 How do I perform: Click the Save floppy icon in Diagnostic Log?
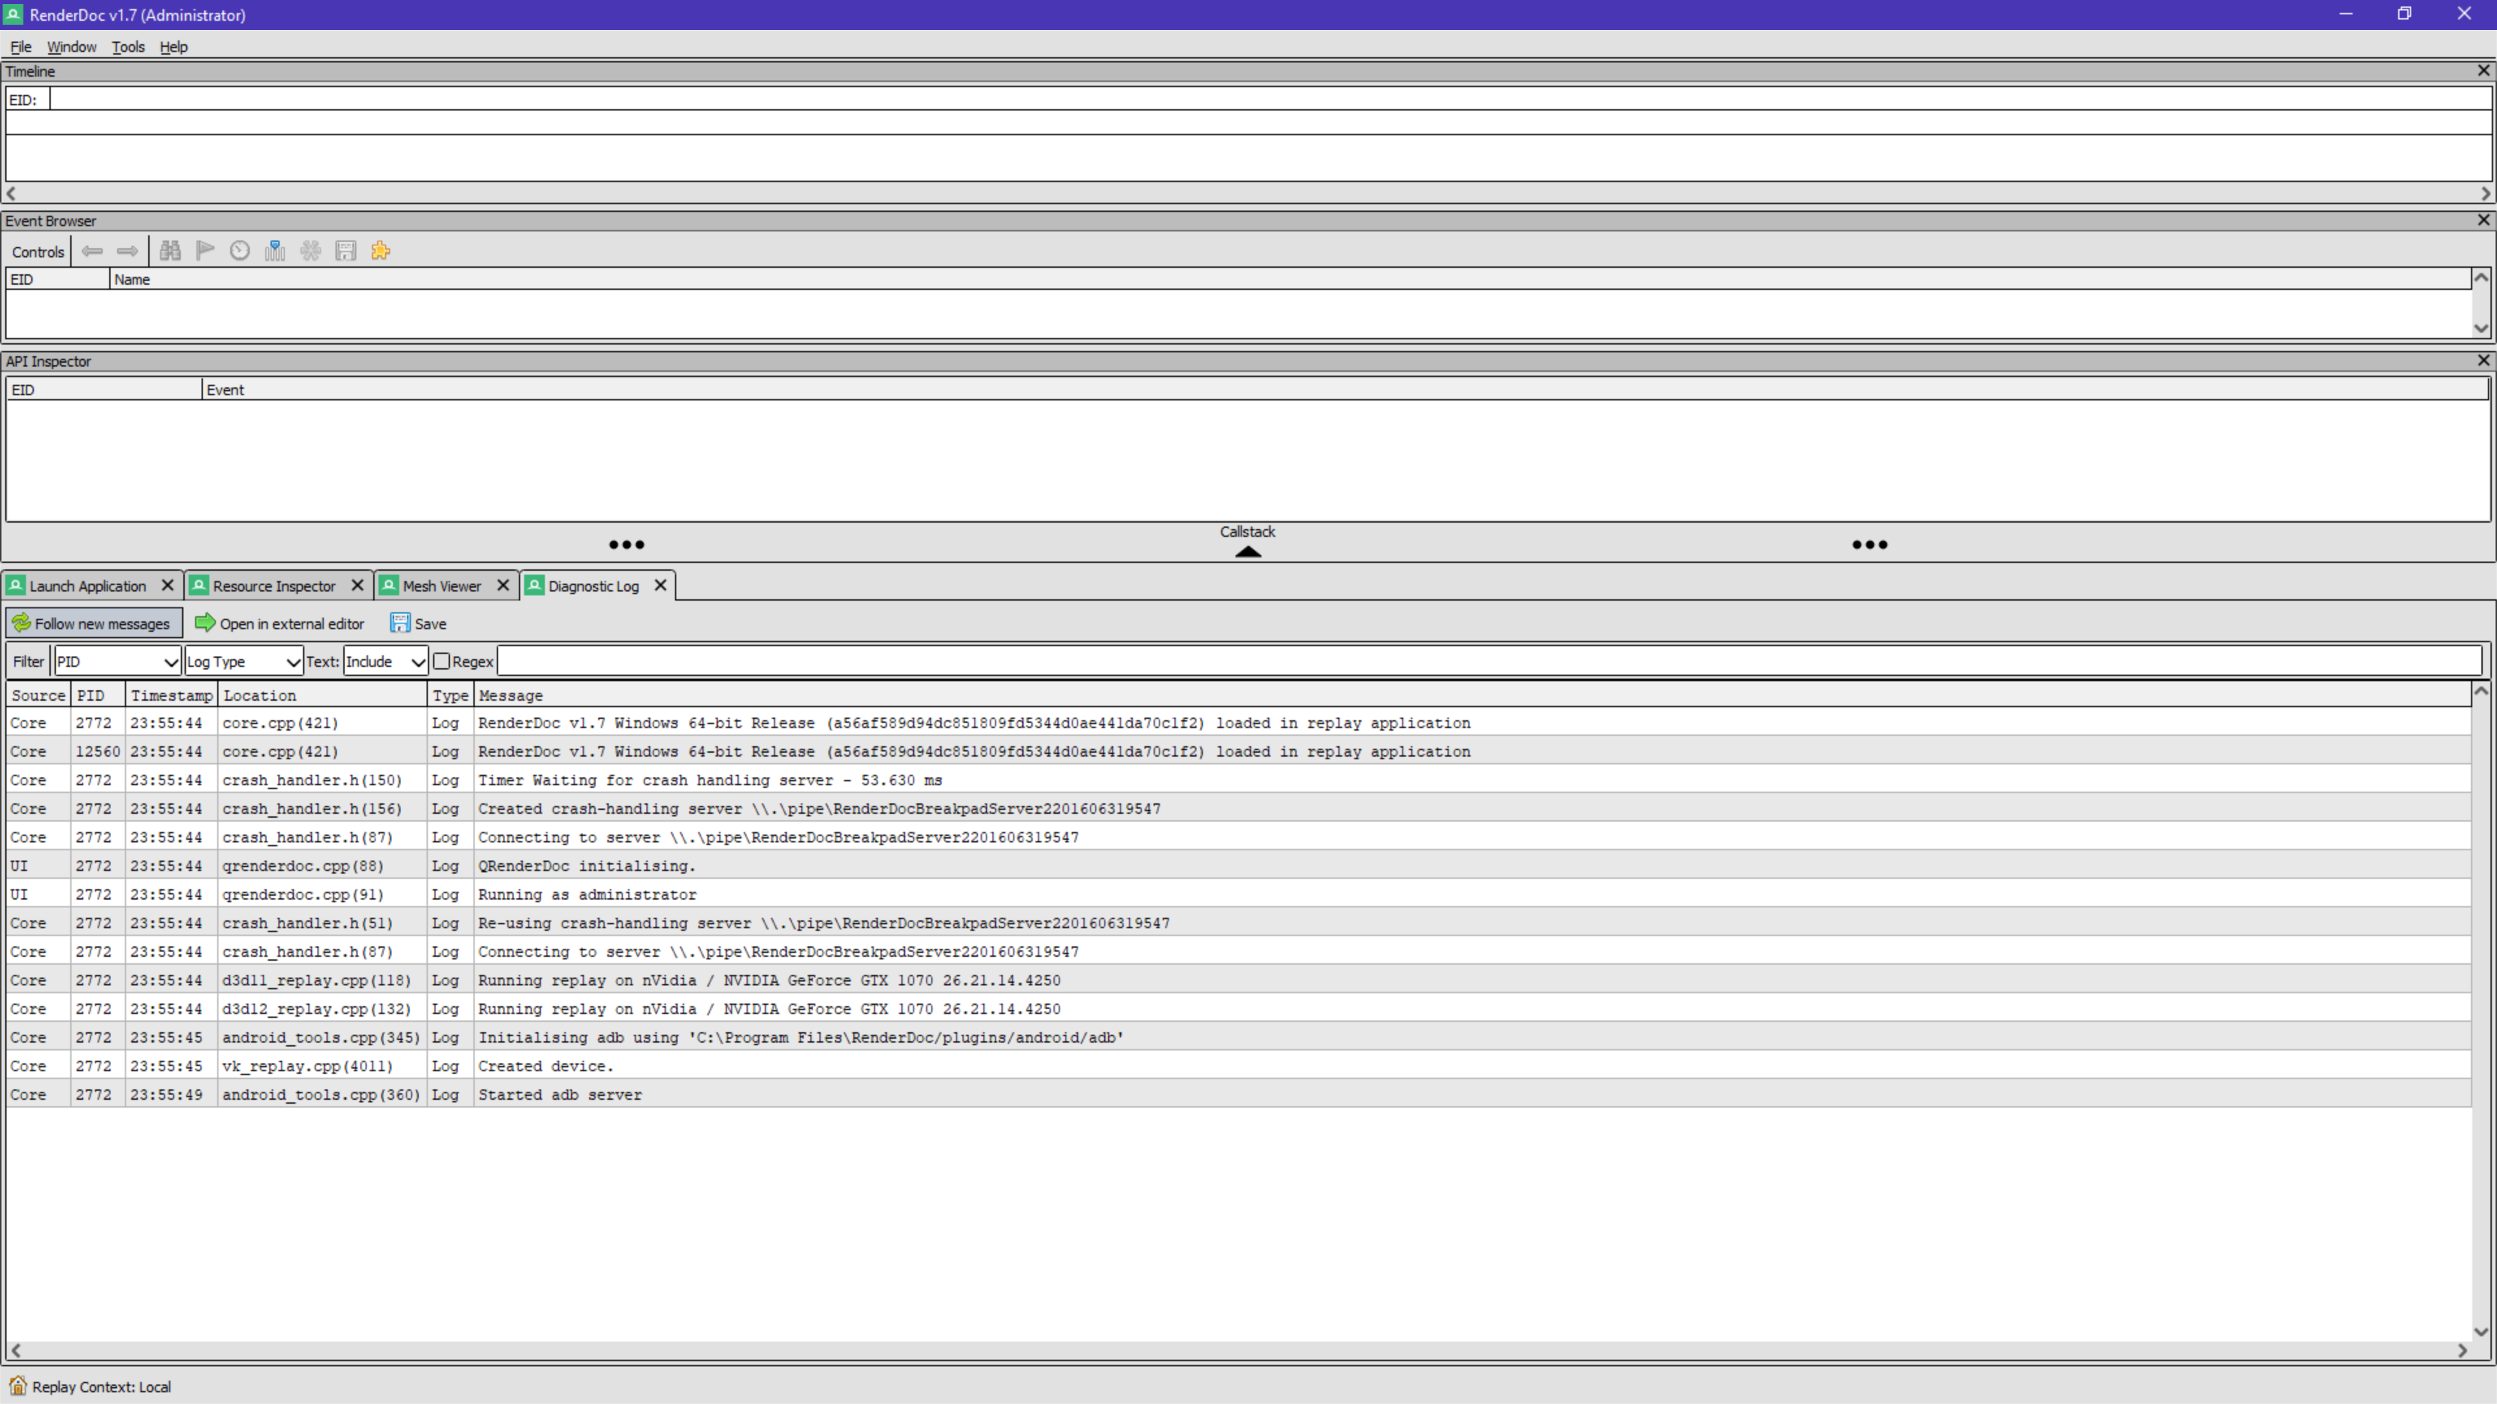point(401,623)
